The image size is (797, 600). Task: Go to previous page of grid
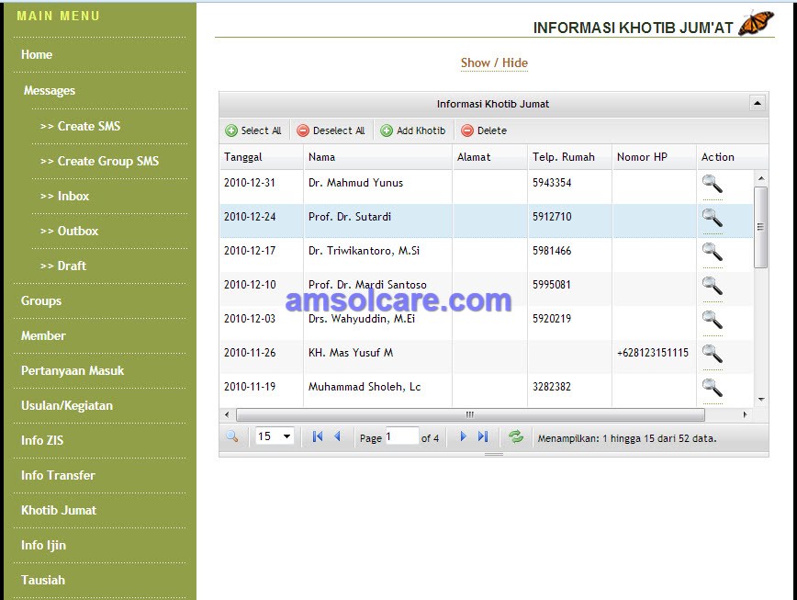[x=338, y=436]
